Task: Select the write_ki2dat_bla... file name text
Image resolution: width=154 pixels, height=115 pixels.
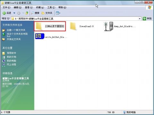Action: (x=56, y=37)
